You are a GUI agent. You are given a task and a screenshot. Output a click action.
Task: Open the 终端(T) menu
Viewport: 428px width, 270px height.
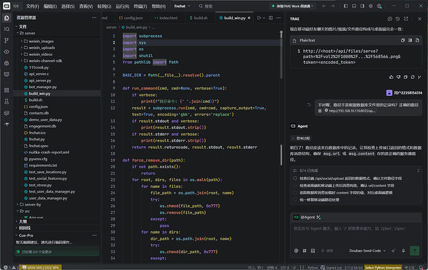pyautogui.click(x=140, y=6)
